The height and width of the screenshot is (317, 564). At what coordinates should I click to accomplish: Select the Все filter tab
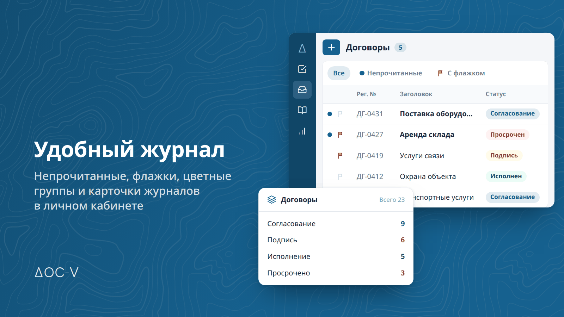click(x=339, y=73)
